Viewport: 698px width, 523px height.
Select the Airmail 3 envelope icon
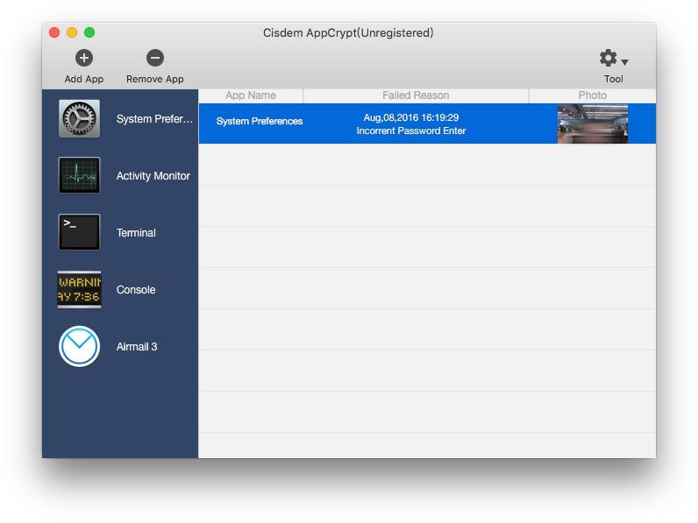(79, 346)
